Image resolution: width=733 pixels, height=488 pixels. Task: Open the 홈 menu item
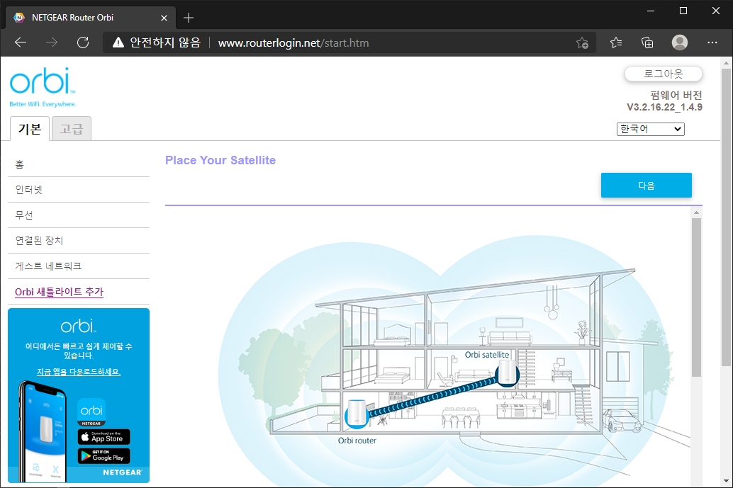click(x=79, y=164)
